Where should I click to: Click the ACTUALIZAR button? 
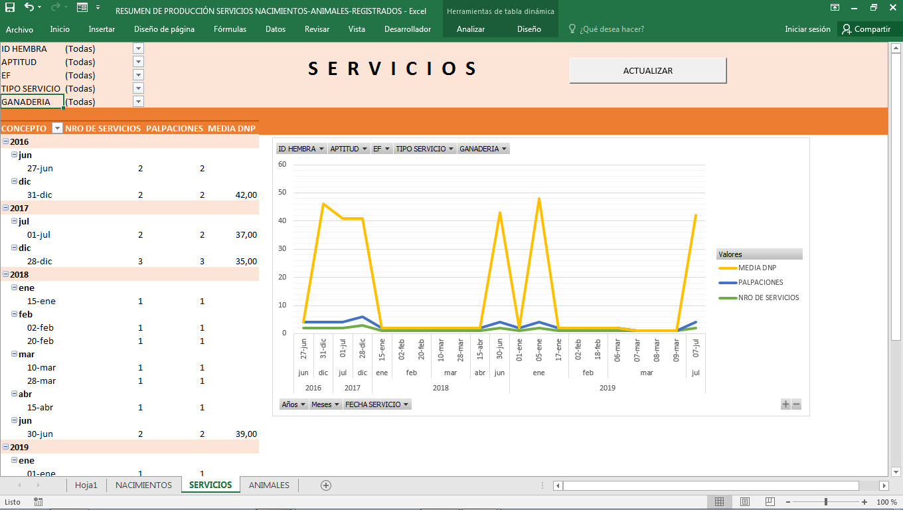tap(648, 70)
